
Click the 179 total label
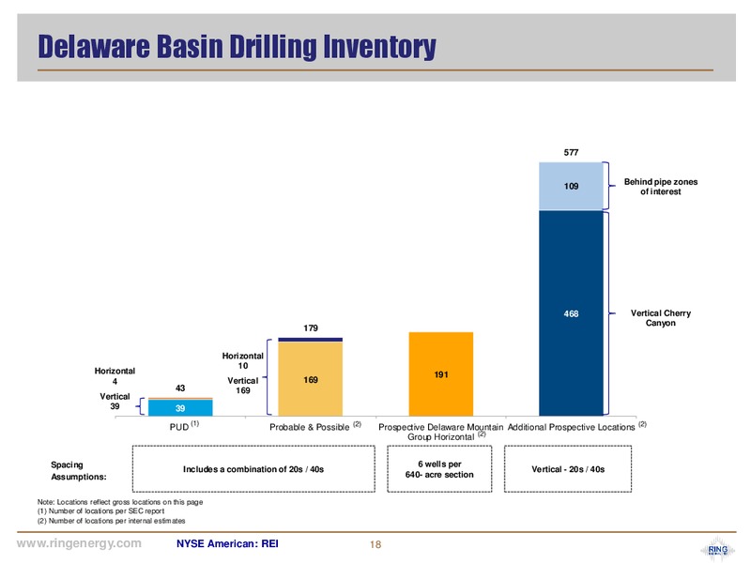[311, 327]
